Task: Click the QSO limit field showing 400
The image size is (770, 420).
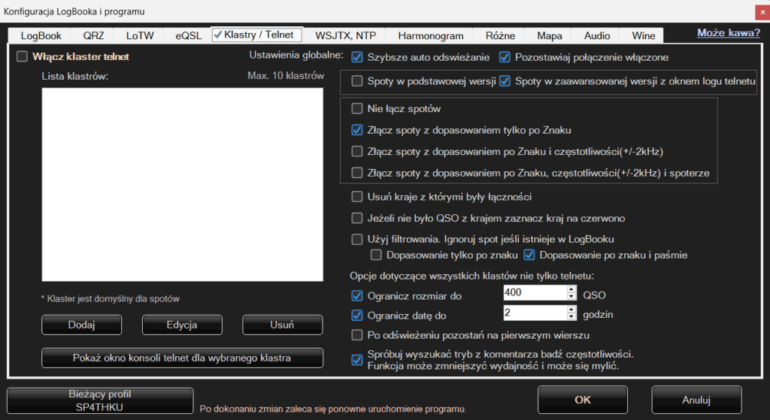Action: (532, 292)
